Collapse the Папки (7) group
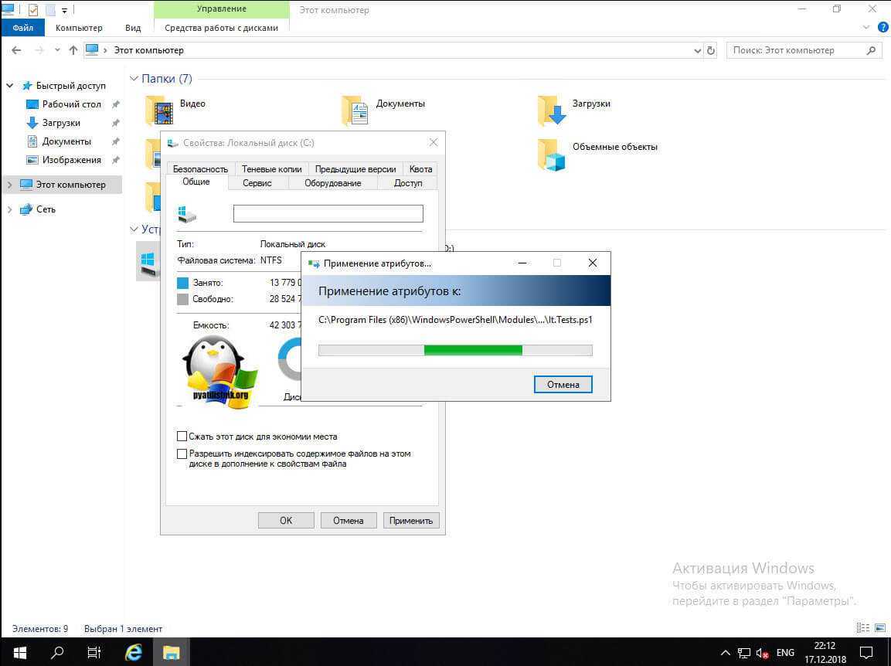The image size is (891, 666). point(134,78)
